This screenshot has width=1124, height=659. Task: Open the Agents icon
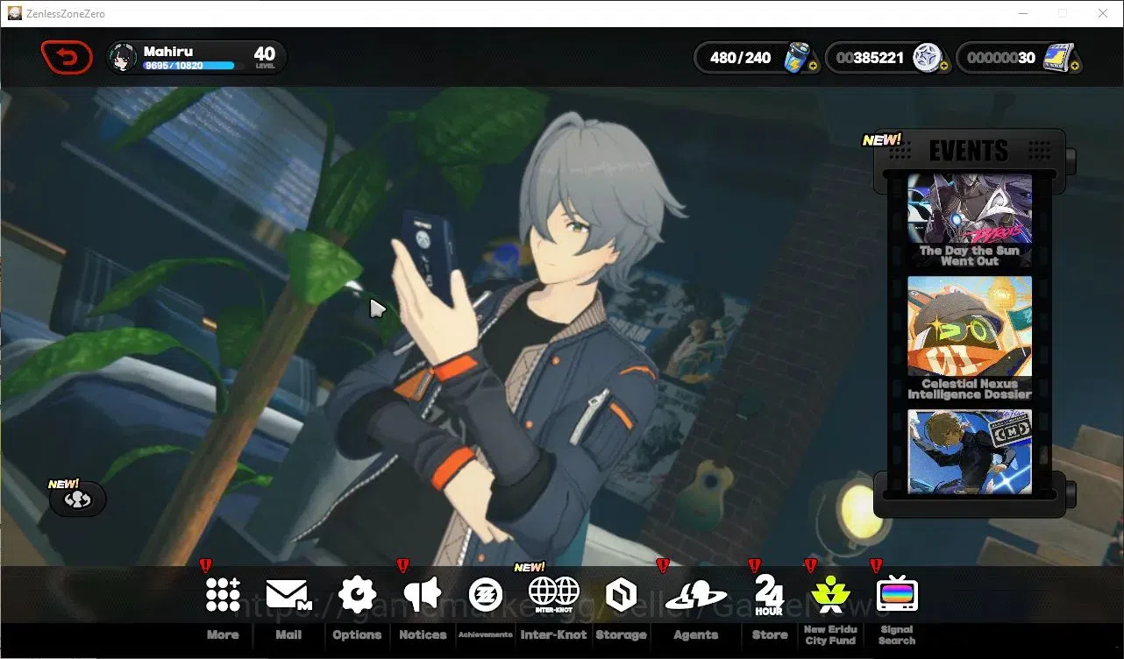696,595
